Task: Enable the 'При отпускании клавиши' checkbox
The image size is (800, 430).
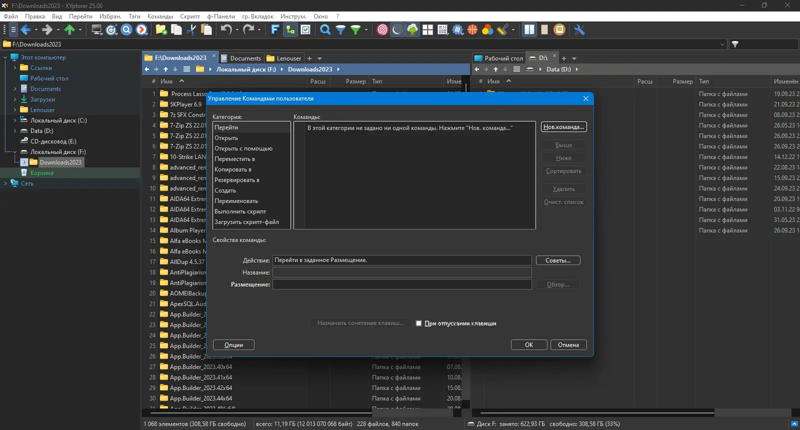Action: [419, 323]
